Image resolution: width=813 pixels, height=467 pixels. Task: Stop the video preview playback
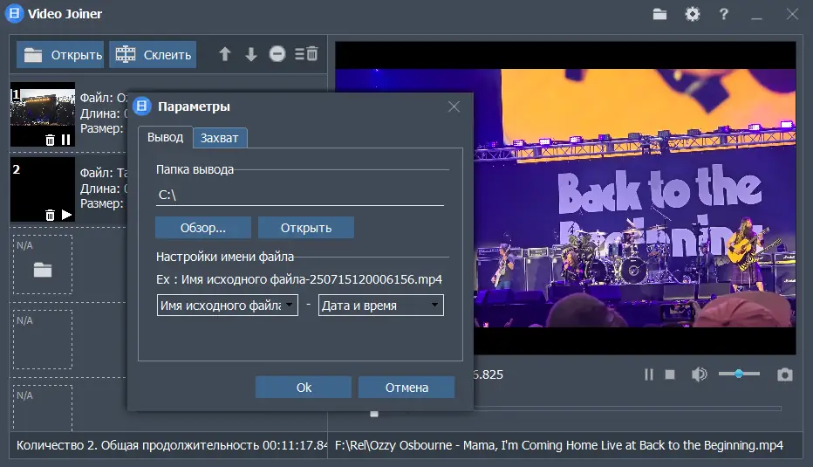point(670,374)
